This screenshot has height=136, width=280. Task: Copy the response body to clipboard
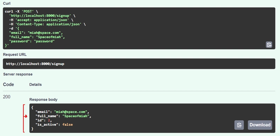click(x=239, y=125)
